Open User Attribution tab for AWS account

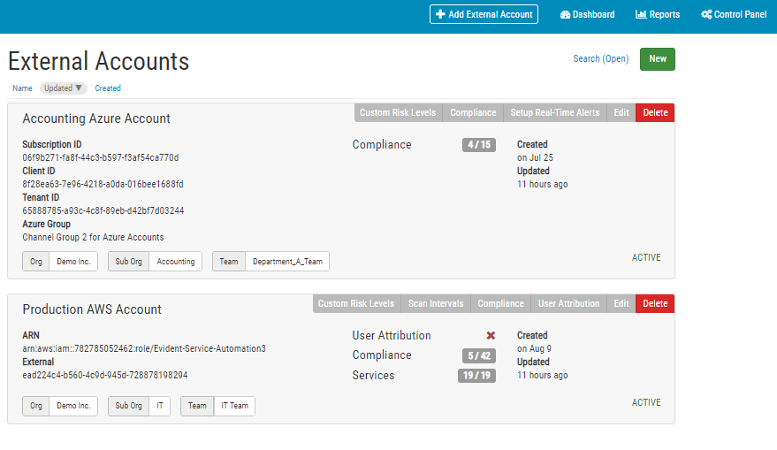pos(568,304)
